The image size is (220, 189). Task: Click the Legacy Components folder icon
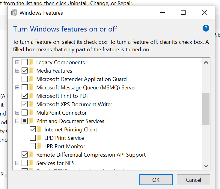[x=31, y=62]
